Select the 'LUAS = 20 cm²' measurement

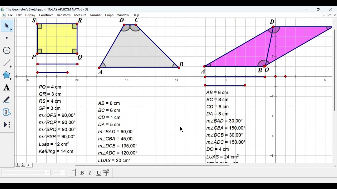coord(114,160)
